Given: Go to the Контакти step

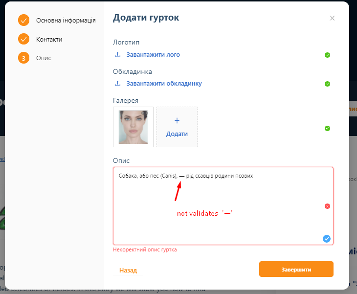Looking at the screenshot, I should [x=49, y=40].
